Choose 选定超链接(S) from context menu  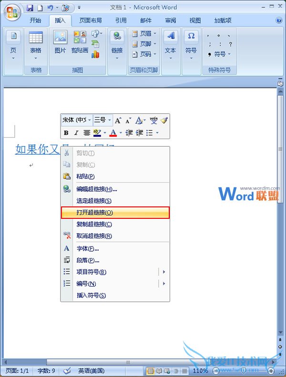click(x=115, y=201)
